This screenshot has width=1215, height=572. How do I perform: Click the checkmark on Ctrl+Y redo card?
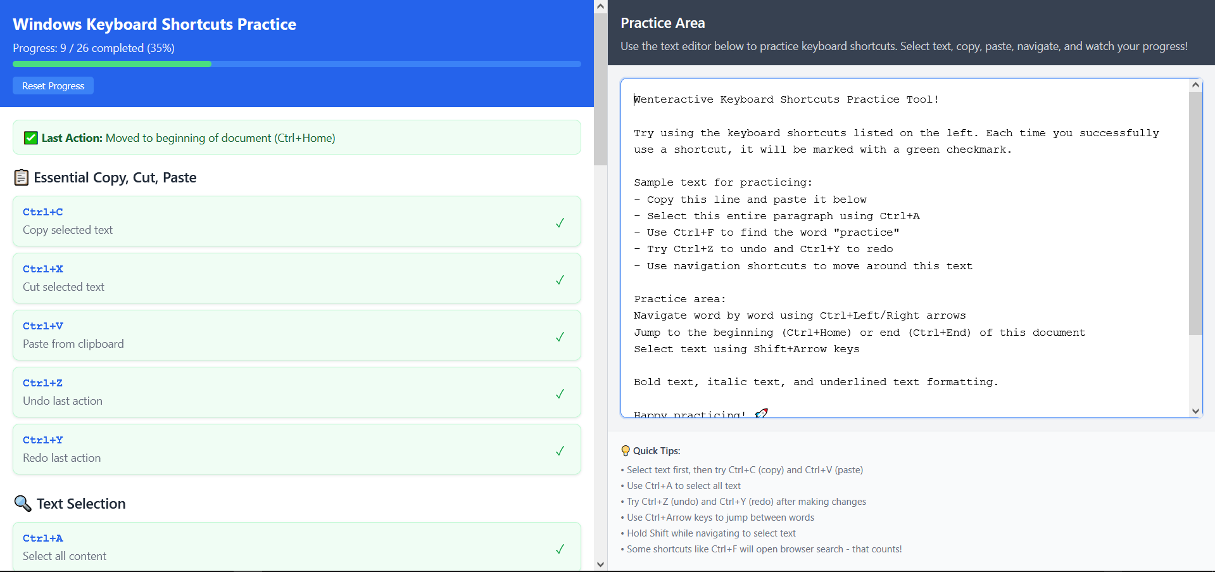tap(560, 450)
